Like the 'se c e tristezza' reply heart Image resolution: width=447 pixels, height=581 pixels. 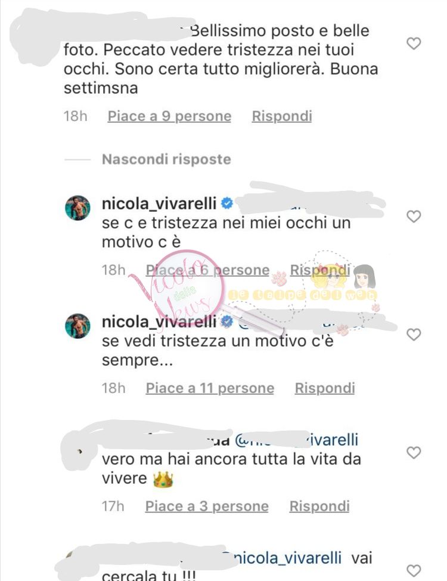click(x=414, y=217)
